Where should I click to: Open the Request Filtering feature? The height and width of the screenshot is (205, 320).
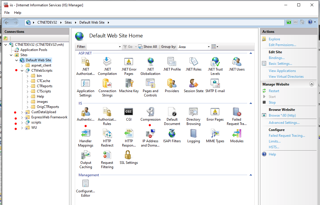coord(107,160)
